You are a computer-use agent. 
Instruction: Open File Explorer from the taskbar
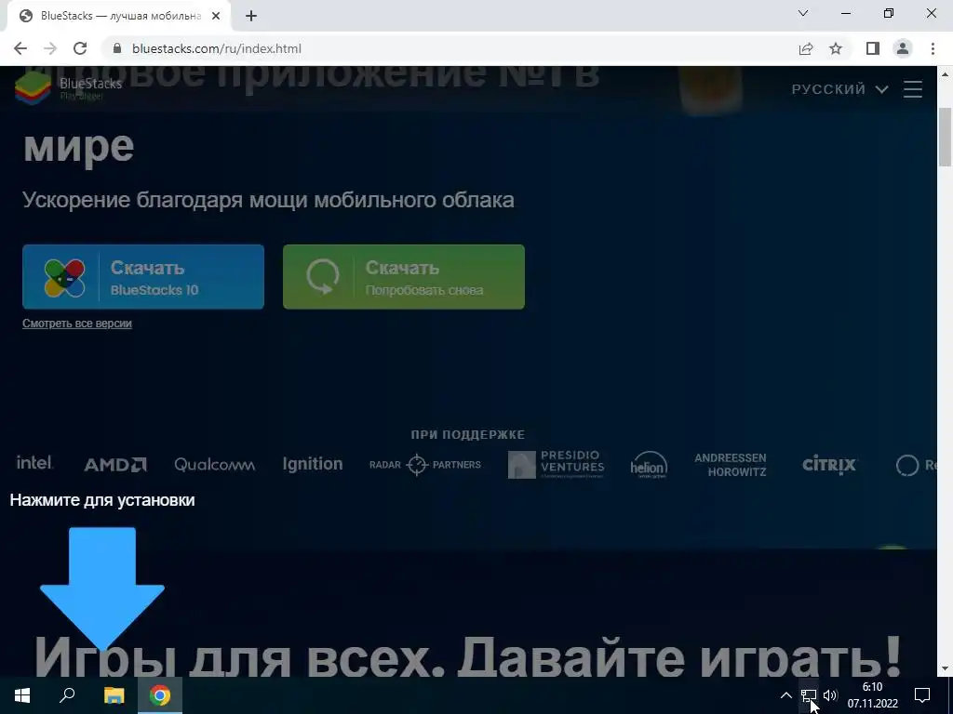(x=114, y=695)
